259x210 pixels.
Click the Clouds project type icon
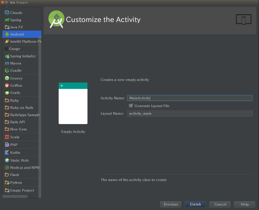click(x=7, y=13)
